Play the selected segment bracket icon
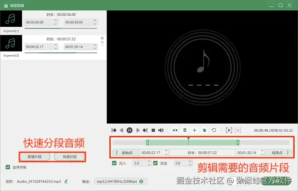 click(x=229, y=130)
